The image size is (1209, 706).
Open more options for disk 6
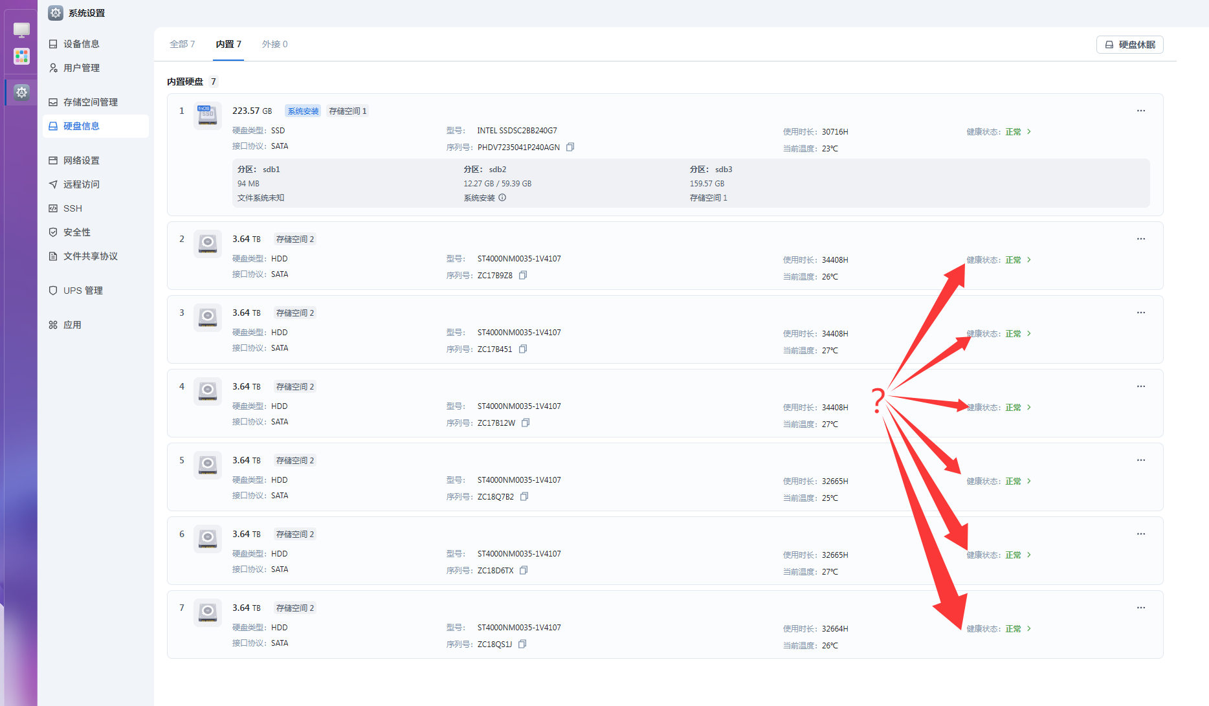pos(1141,534)
